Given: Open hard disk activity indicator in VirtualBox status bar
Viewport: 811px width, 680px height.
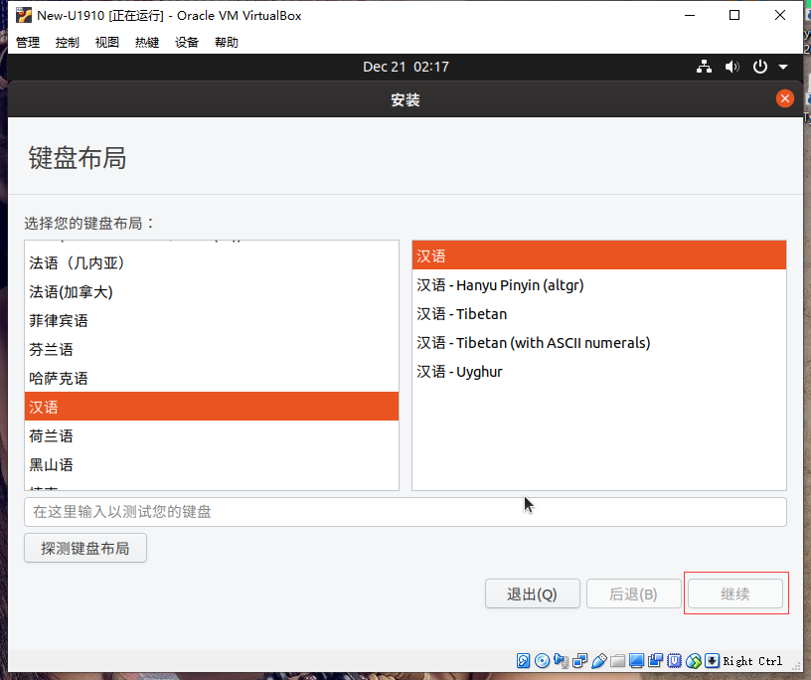Looking at the screenshot, I should point(523,661).
